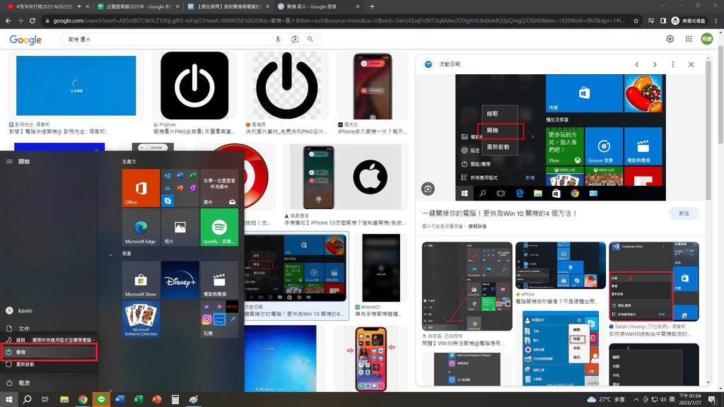Toggle Chrome side panel icon
The width and height of the screenshot is (724, 407).
click(x=663, y=20)
